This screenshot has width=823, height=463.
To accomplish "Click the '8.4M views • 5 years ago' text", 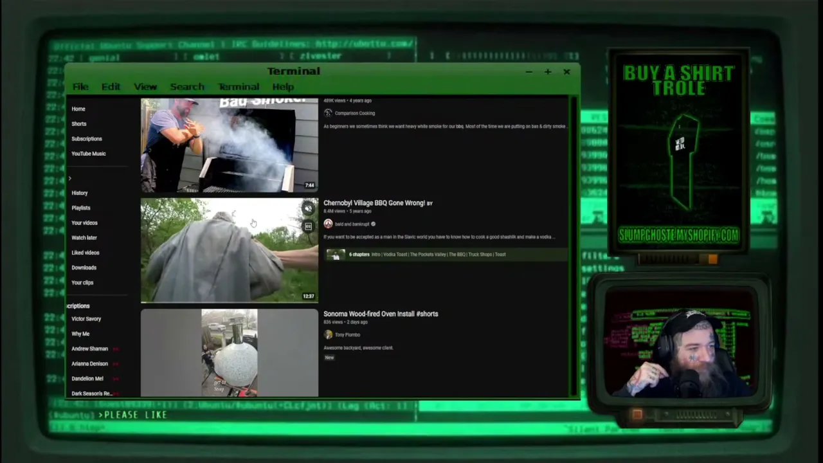I will (x=347, y=211).
